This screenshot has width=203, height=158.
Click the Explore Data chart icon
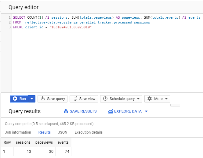click(x=111, y=111)
